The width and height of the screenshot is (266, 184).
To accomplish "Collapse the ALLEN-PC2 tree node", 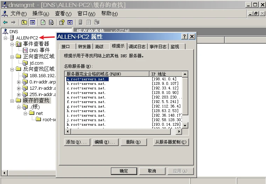I will [6, 38].
